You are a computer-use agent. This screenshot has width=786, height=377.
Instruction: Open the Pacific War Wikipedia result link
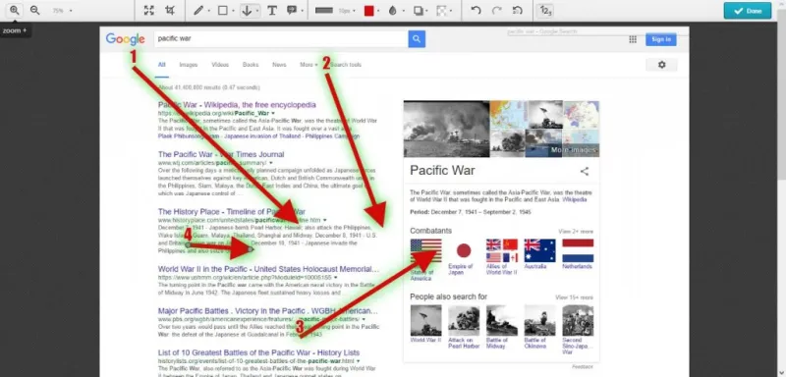(x=237, y=105)
